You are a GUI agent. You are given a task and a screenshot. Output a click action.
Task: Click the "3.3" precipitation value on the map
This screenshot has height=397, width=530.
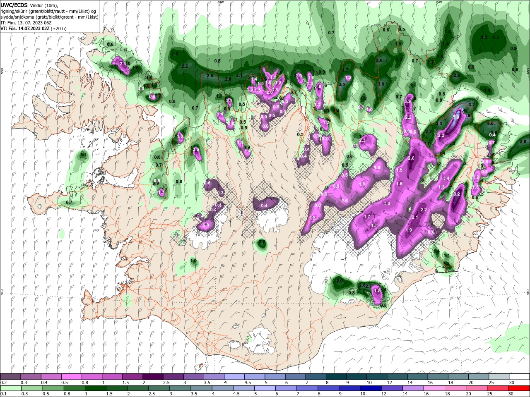(x=439, y=124)
